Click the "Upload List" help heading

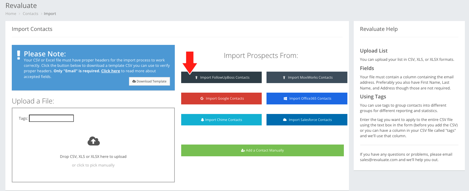tap(374, 51)
